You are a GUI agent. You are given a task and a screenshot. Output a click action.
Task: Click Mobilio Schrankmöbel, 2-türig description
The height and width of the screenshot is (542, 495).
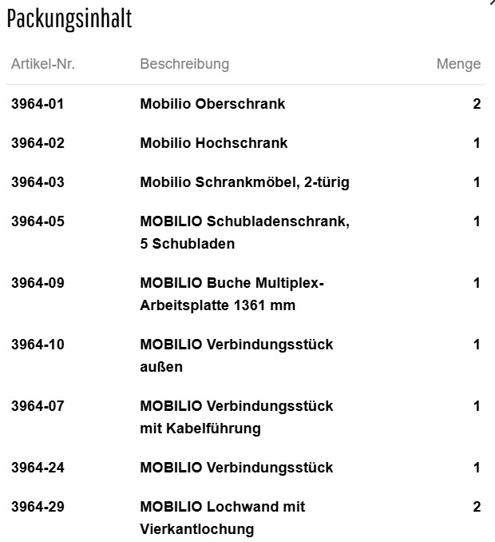coord(244,182)
